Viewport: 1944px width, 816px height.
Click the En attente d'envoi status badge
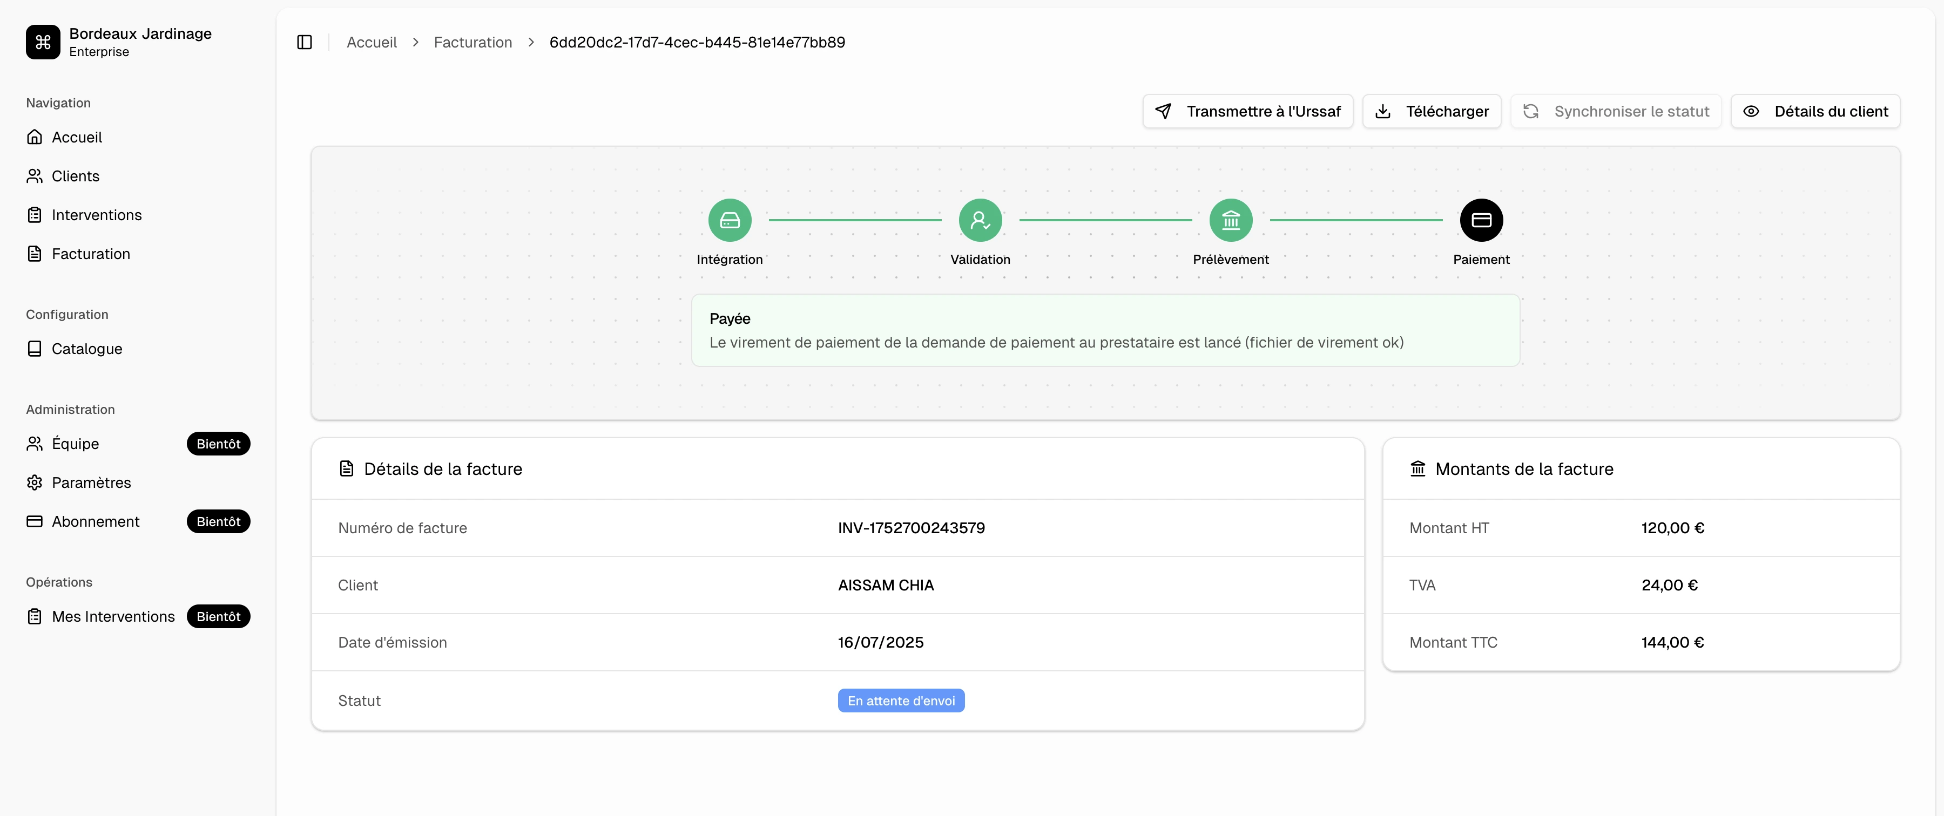tap(900, 701)
